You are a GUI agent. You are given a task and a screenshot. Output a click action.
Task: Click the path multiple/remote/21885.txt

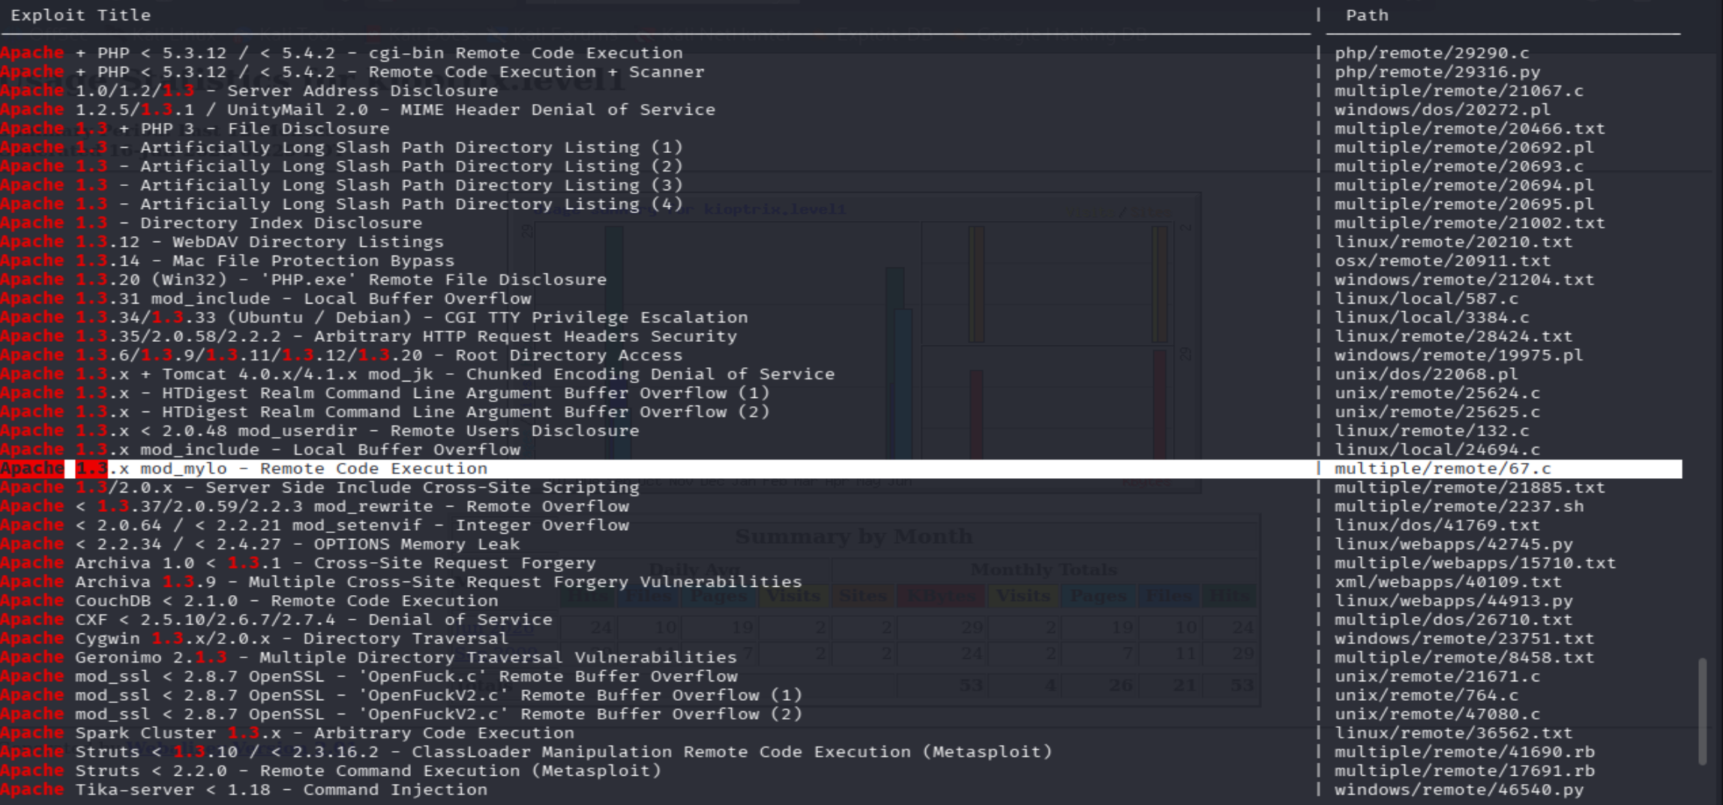pyautogui.click(x=1470, y=487)
